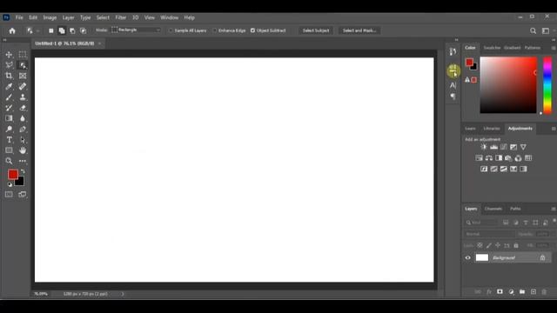
Task: Select the Rectangular Marquee tool
Action: click(x=23, y=55)
